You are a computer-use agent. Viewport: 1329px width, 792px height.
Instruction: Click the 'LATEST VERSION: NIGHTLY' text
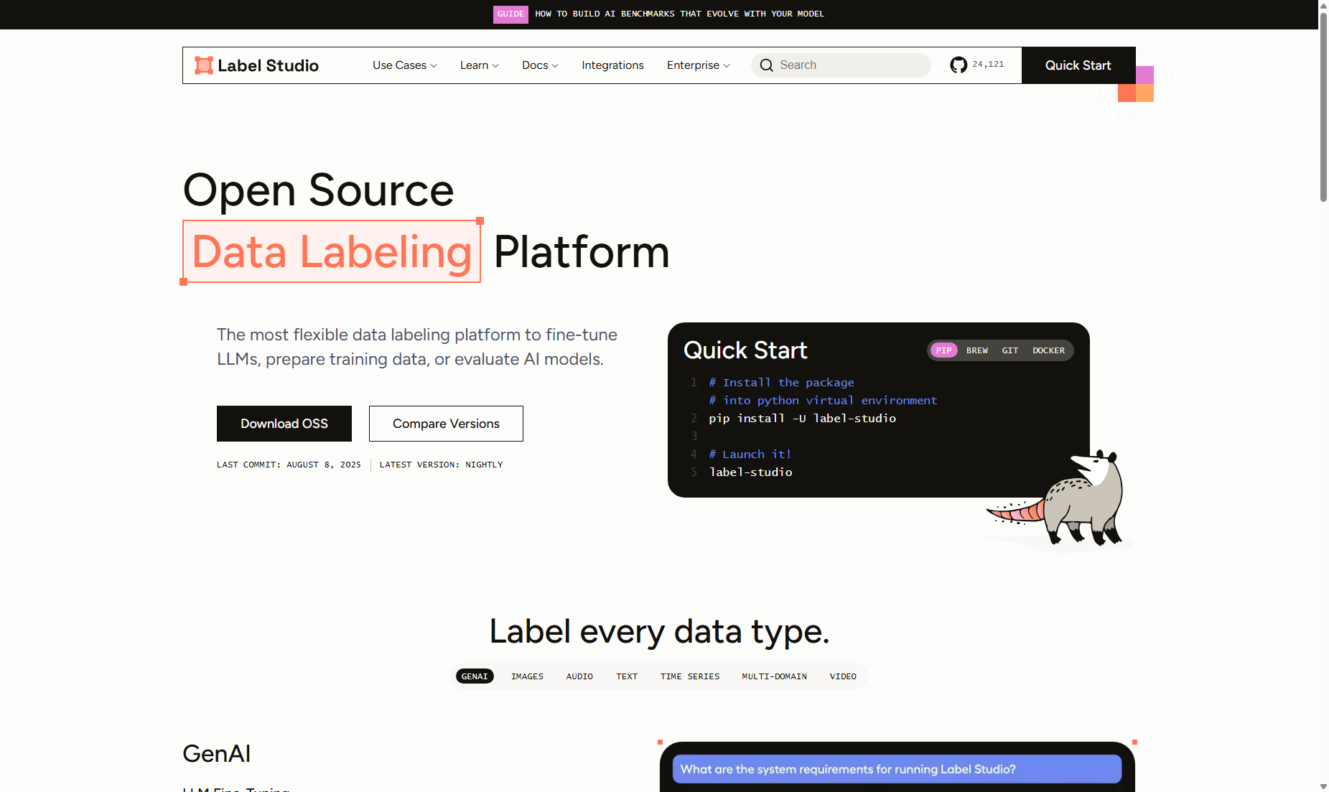(x=441, y=465)
